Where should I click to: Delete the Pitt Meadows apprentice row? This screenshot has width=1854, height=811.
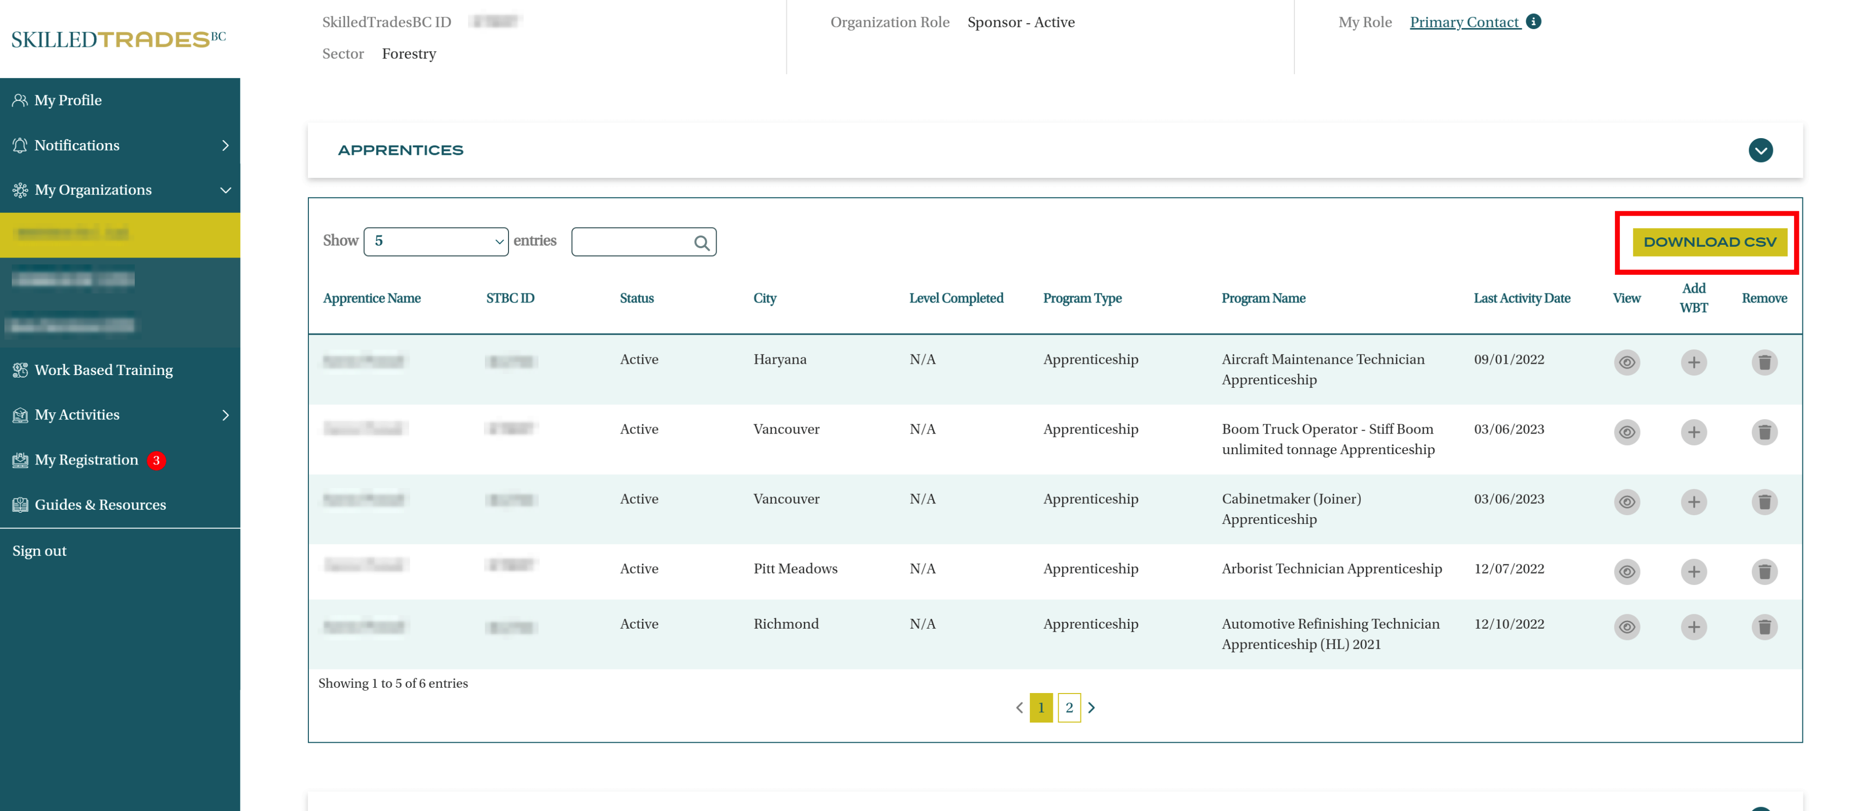point(1764,571)
